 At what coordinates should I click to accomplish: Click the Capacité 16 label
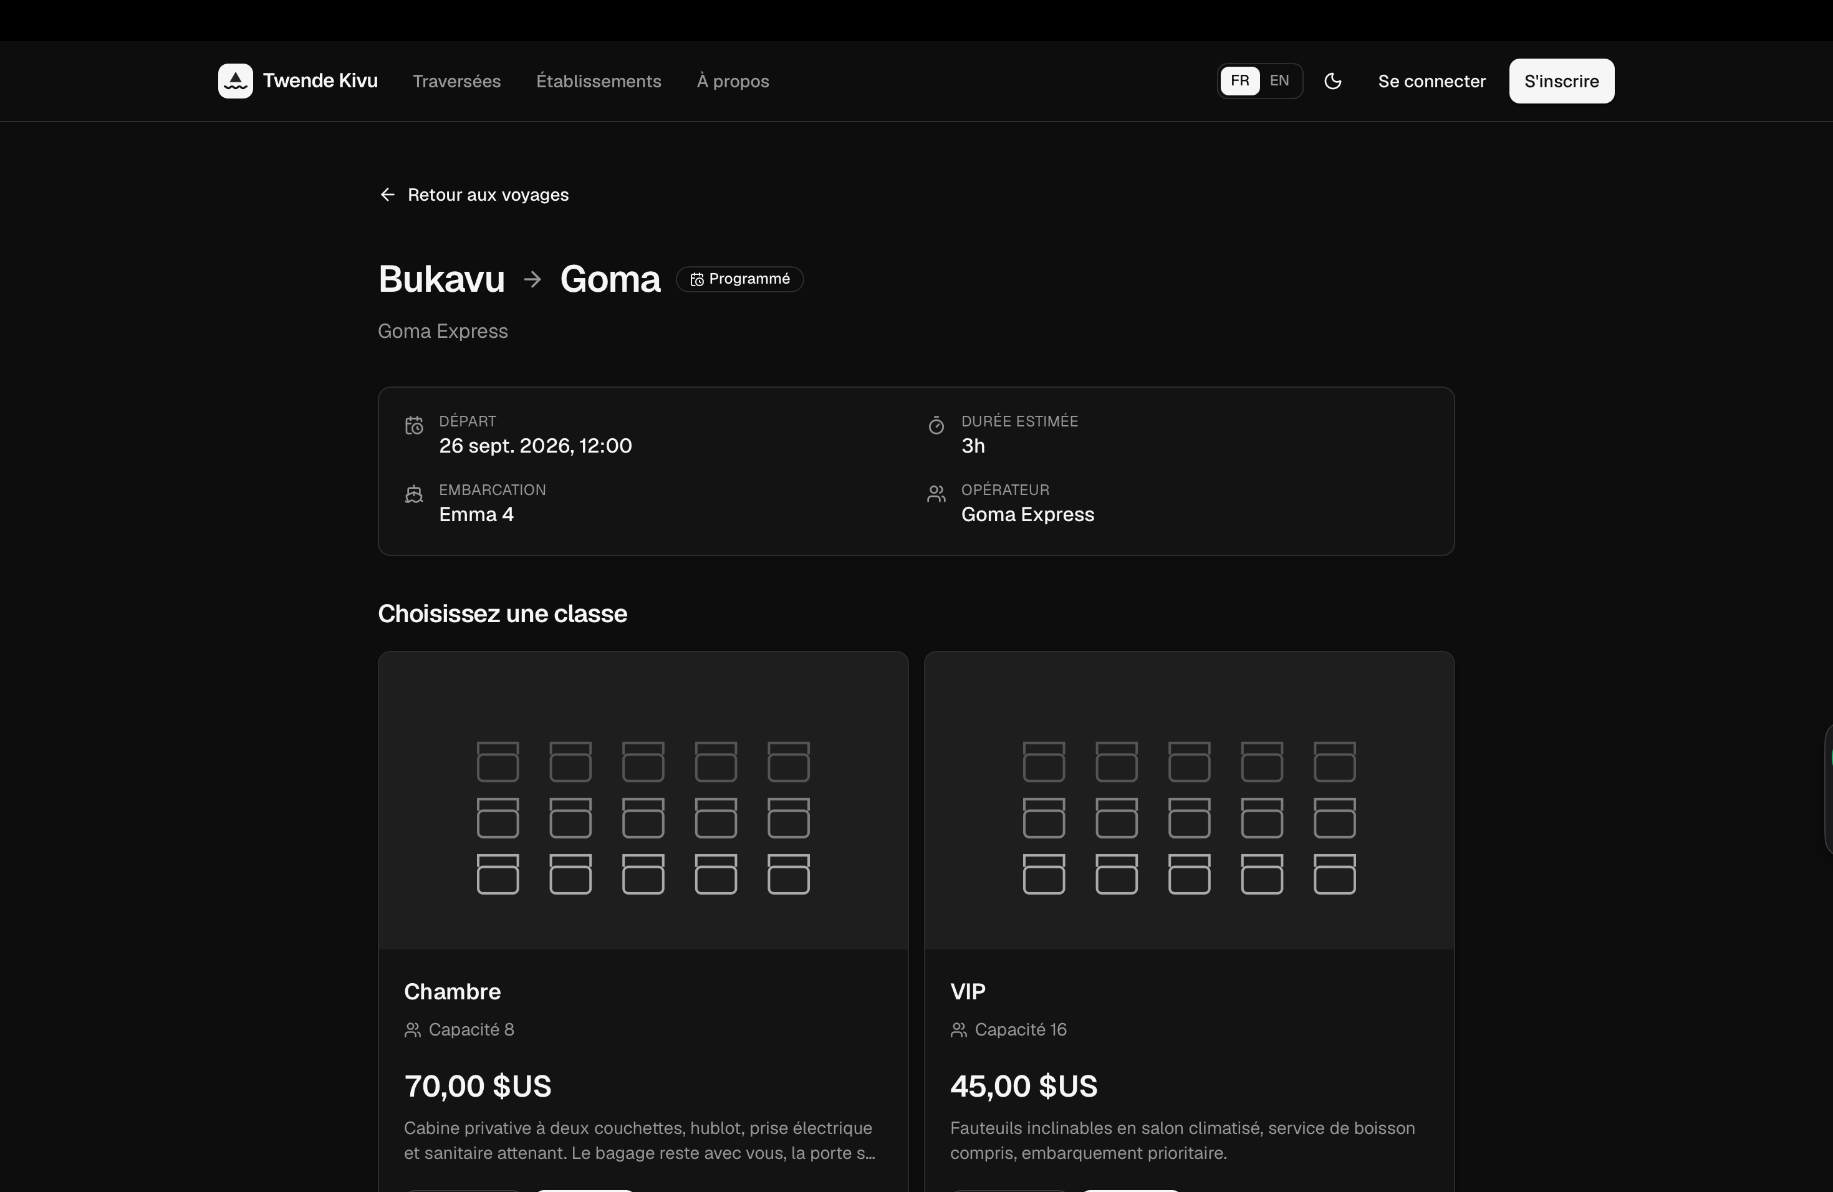tap(1021, 1031)
